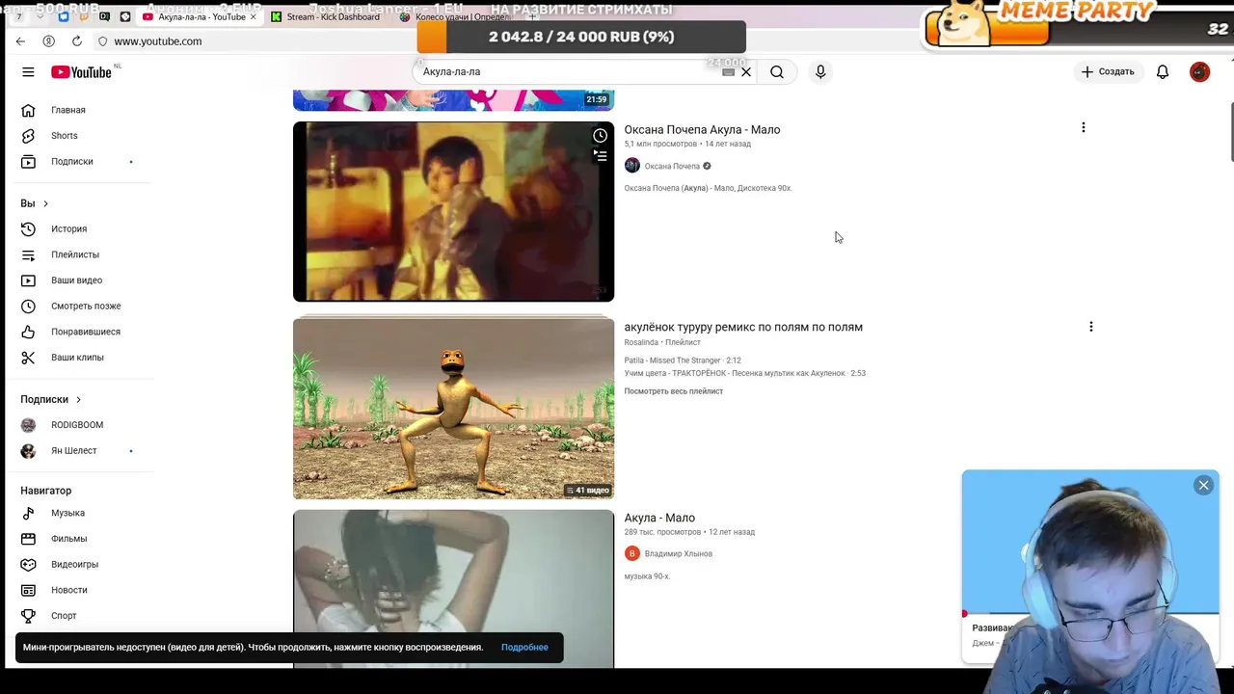This screenshot has width=1234, height=694.
Task: Expand the Подписки section chevron
Action: click(x=78, y=399)
